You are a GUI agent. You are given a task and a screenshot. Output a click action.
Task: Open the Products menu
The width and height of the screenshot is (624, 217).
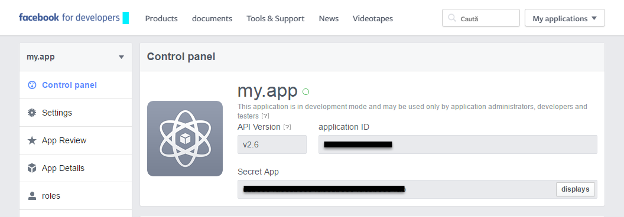coord(161,18)
